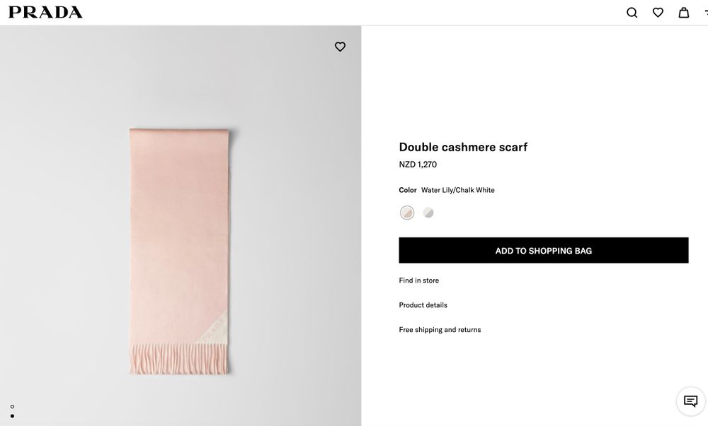Select the Water Lily color option
Screen dimensions: 708x426
point(407,212)
